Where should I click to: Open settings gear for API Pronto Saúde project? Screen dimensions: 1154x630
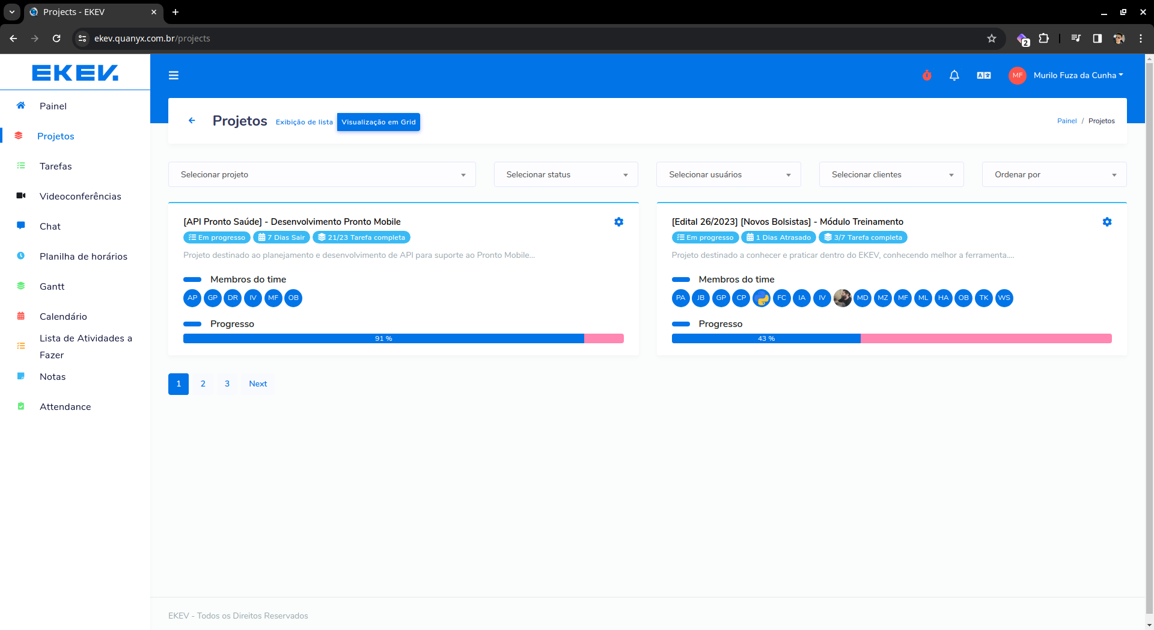point(618,222)
